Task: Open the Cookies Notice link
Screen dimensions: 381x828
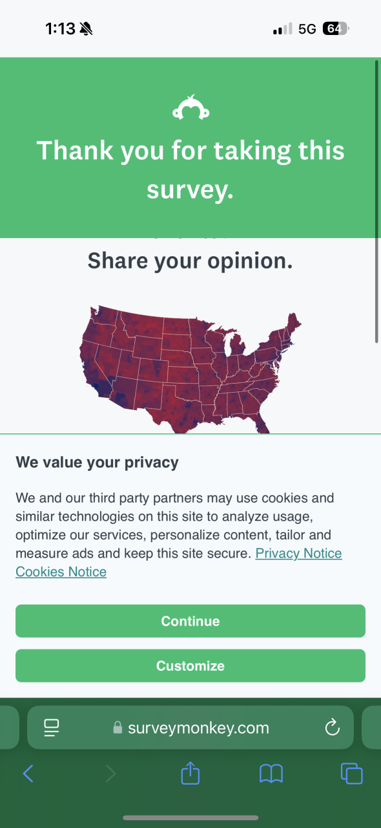Action: pos(61,572)
